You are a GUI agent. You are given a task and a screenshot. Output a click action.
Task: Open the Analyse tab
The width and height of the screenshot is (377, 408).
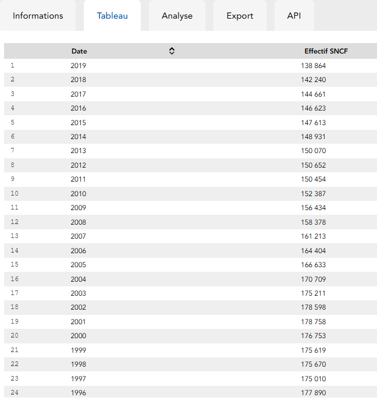[177, 16]
